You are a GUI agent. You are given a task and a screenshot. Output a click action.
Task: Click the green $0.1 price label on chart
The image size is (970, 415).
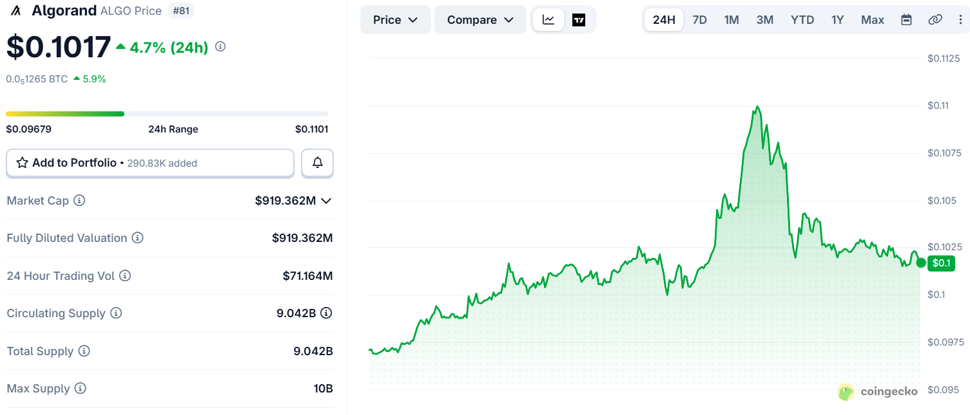[x=941, y=263]
